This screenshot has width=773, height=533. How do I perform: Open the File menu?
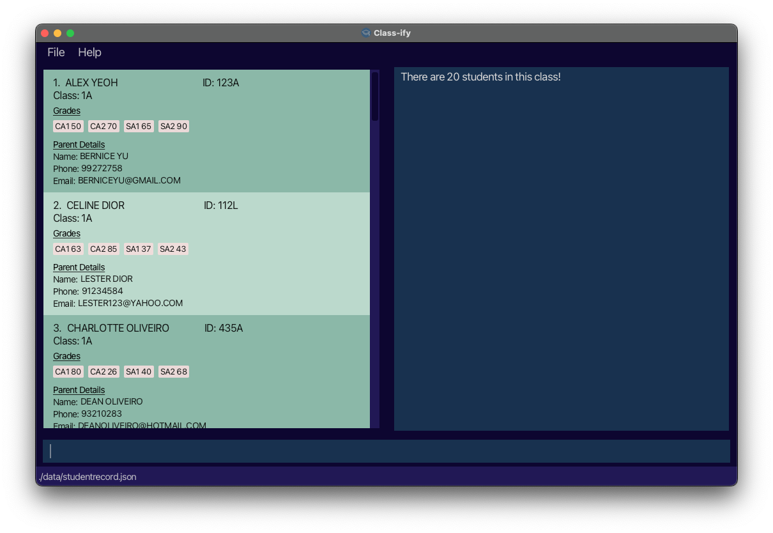[x=56, y=52]
